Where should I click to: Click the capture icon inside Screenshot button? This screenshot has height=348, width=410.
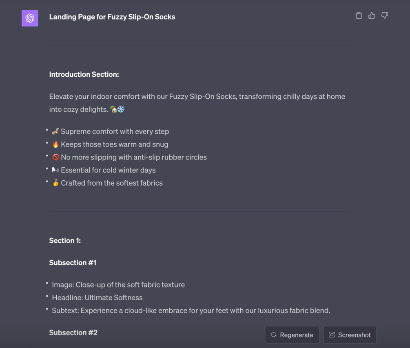click(x=332, y=335)
